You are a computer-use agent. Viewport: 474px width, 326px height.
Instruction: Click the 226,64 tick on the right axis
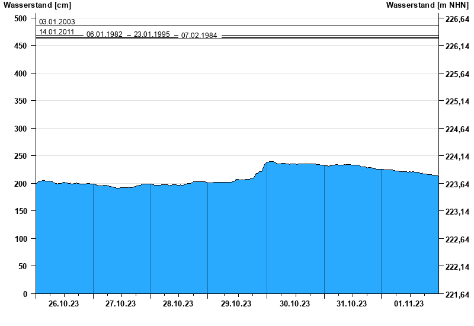(457, 19)
